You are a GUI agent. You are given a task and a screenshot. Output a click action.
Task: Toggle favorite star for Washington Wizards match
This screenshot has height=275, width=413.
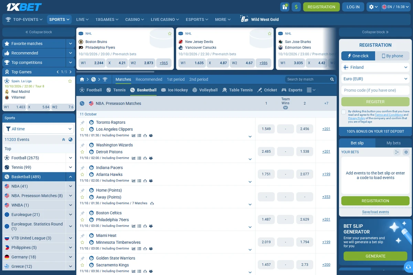pyautogui.click(x=82, y=152)
